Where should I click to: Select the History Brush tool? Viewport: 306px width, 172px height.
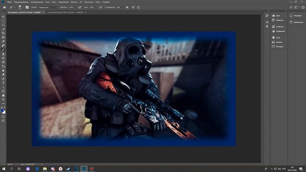tap(3, 58)
